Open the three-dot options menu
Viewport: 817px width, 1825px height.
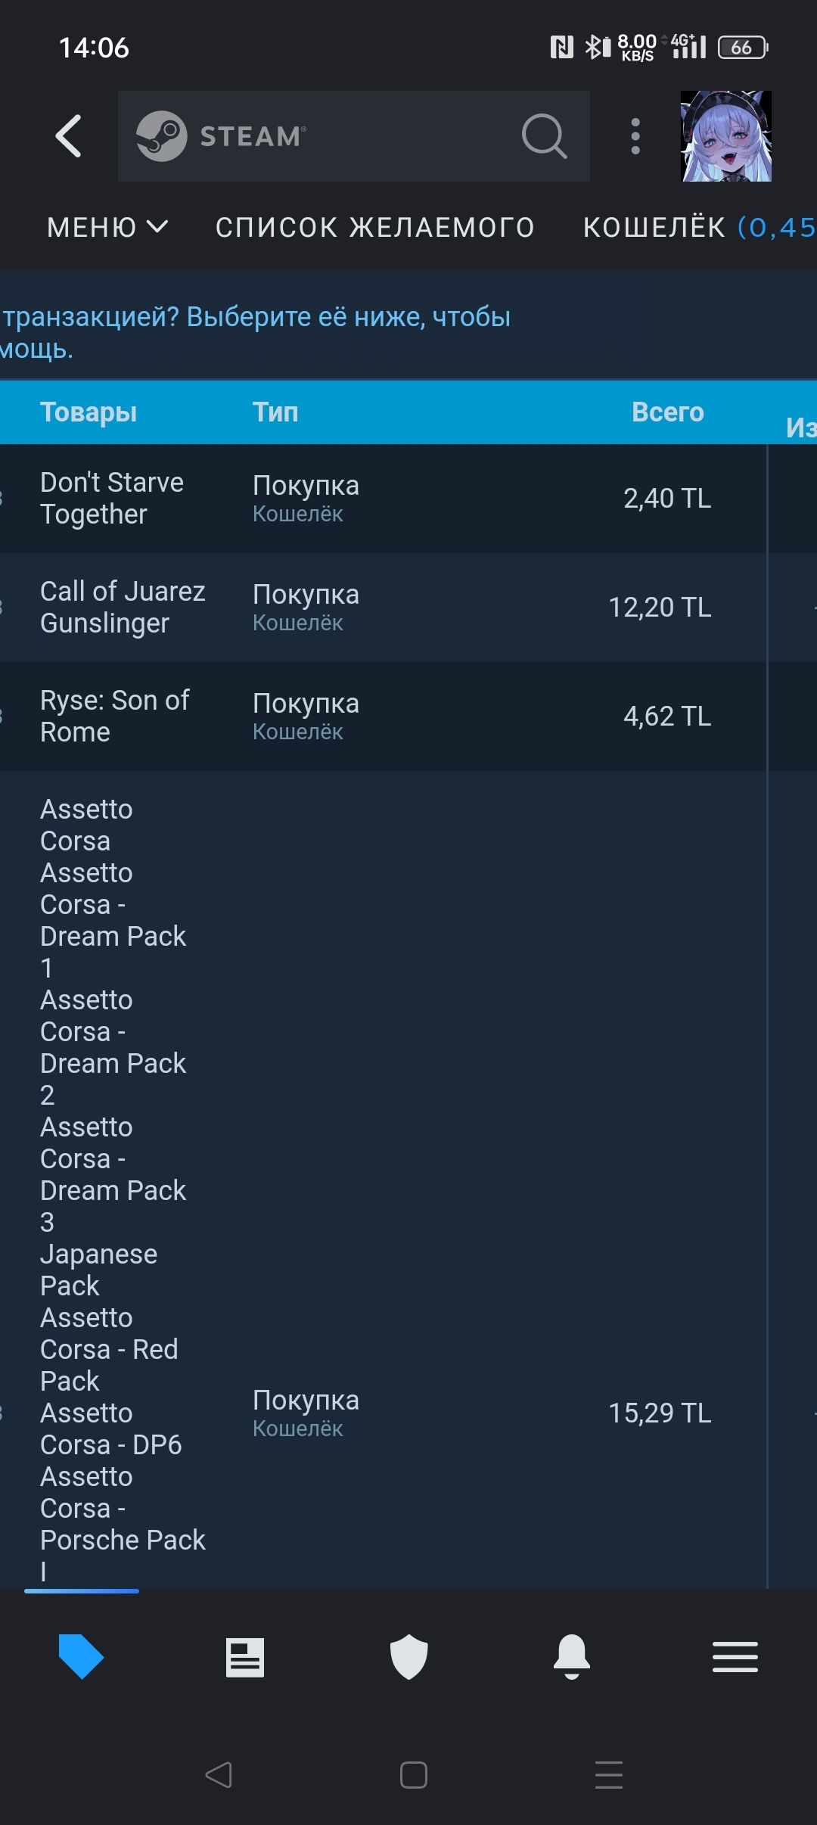point(635,136)
